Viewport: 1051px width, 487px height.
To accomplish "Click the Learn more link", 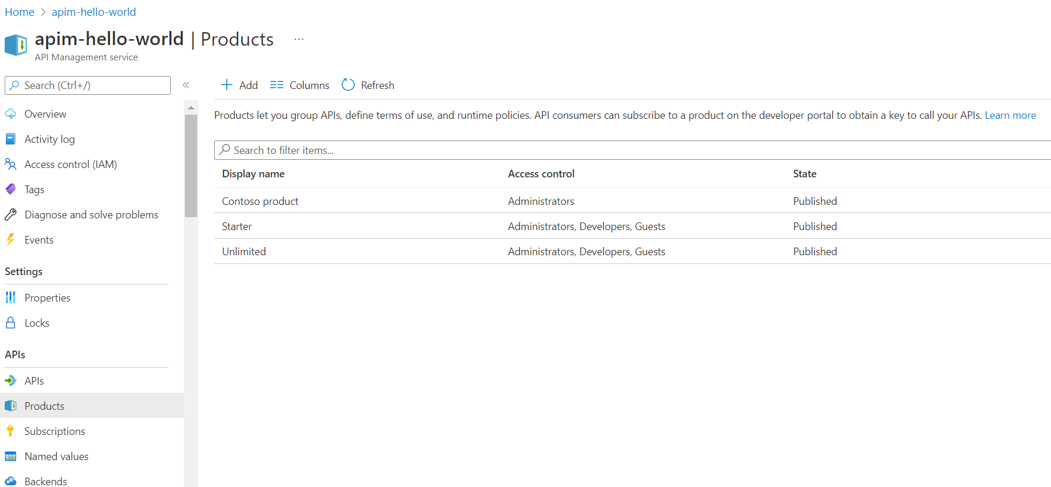I will [1010, 115].
